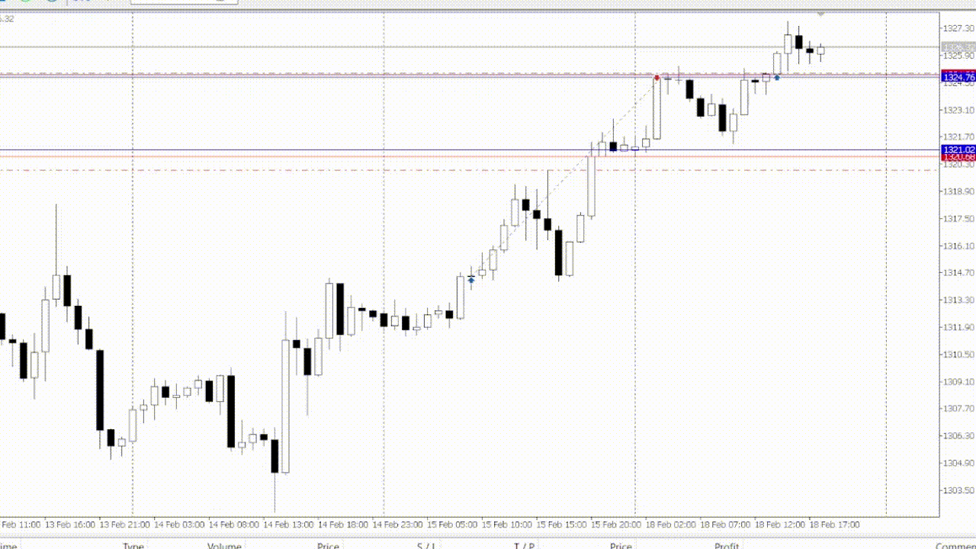Click the teal buy arrow near 15 Feb 05:00

point(471,280)
